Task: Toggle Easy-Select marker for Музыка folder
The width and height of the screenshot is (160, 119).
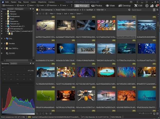Action: [2, 11]
